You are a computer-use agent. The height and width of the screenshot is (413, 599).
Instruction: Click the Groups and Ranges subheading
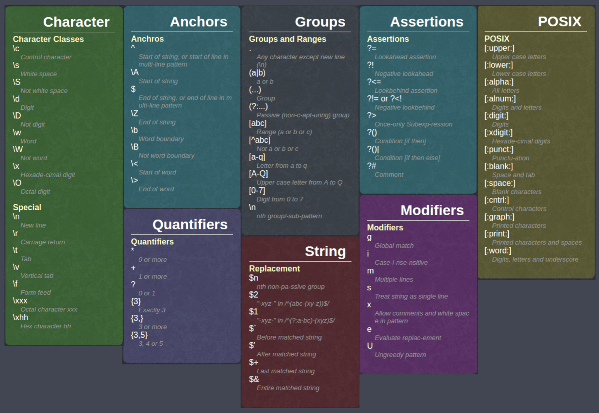pos(287,39)
